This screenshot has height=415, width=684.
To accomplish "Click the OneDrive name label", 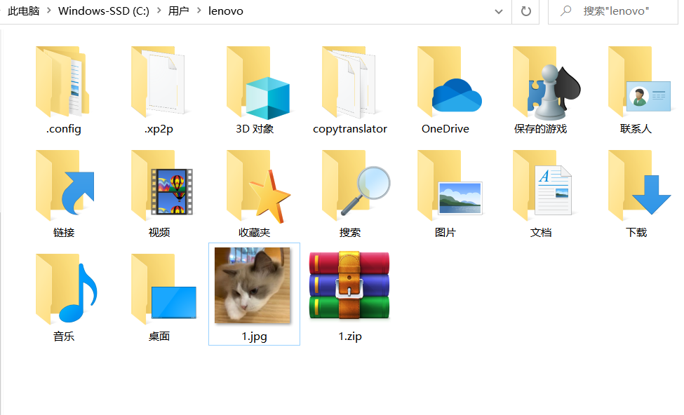I will tap(445, 128).
